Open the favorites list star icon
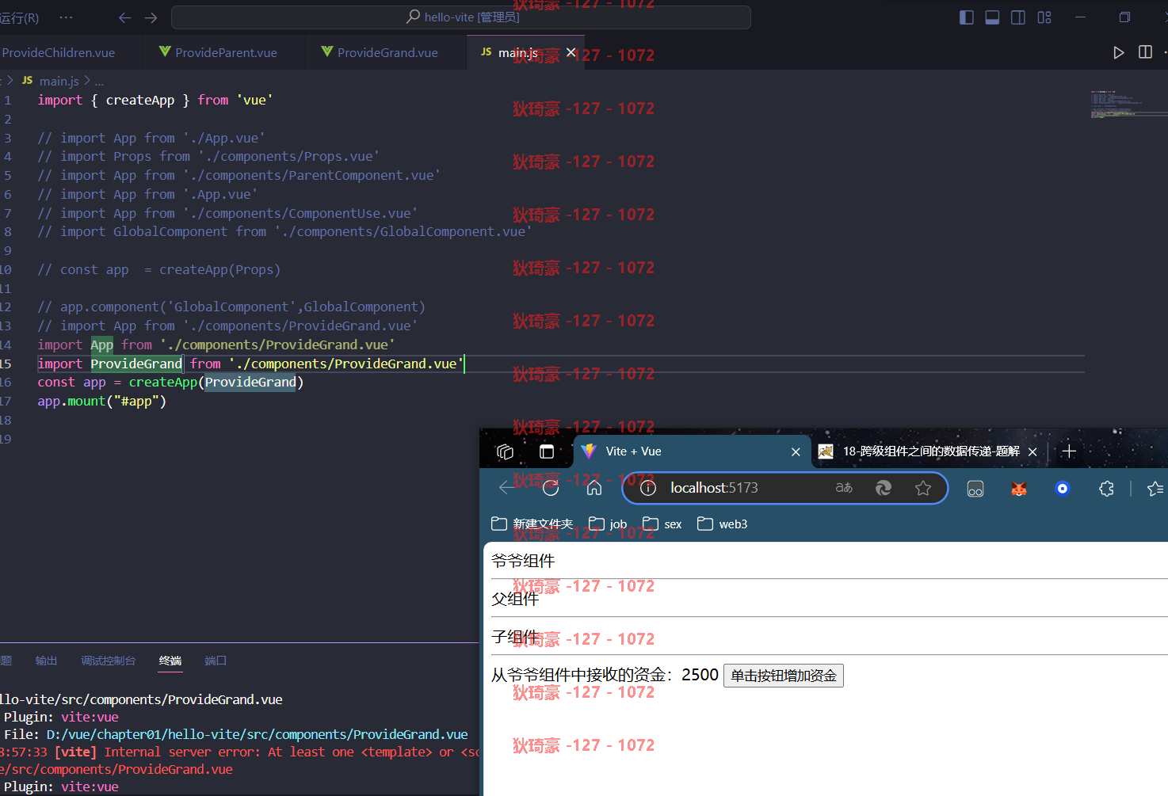This screenshot has width=1168, height=796. point(1155,489)
